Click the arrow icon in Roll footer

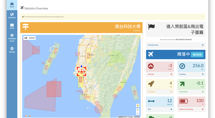point(171,109)
